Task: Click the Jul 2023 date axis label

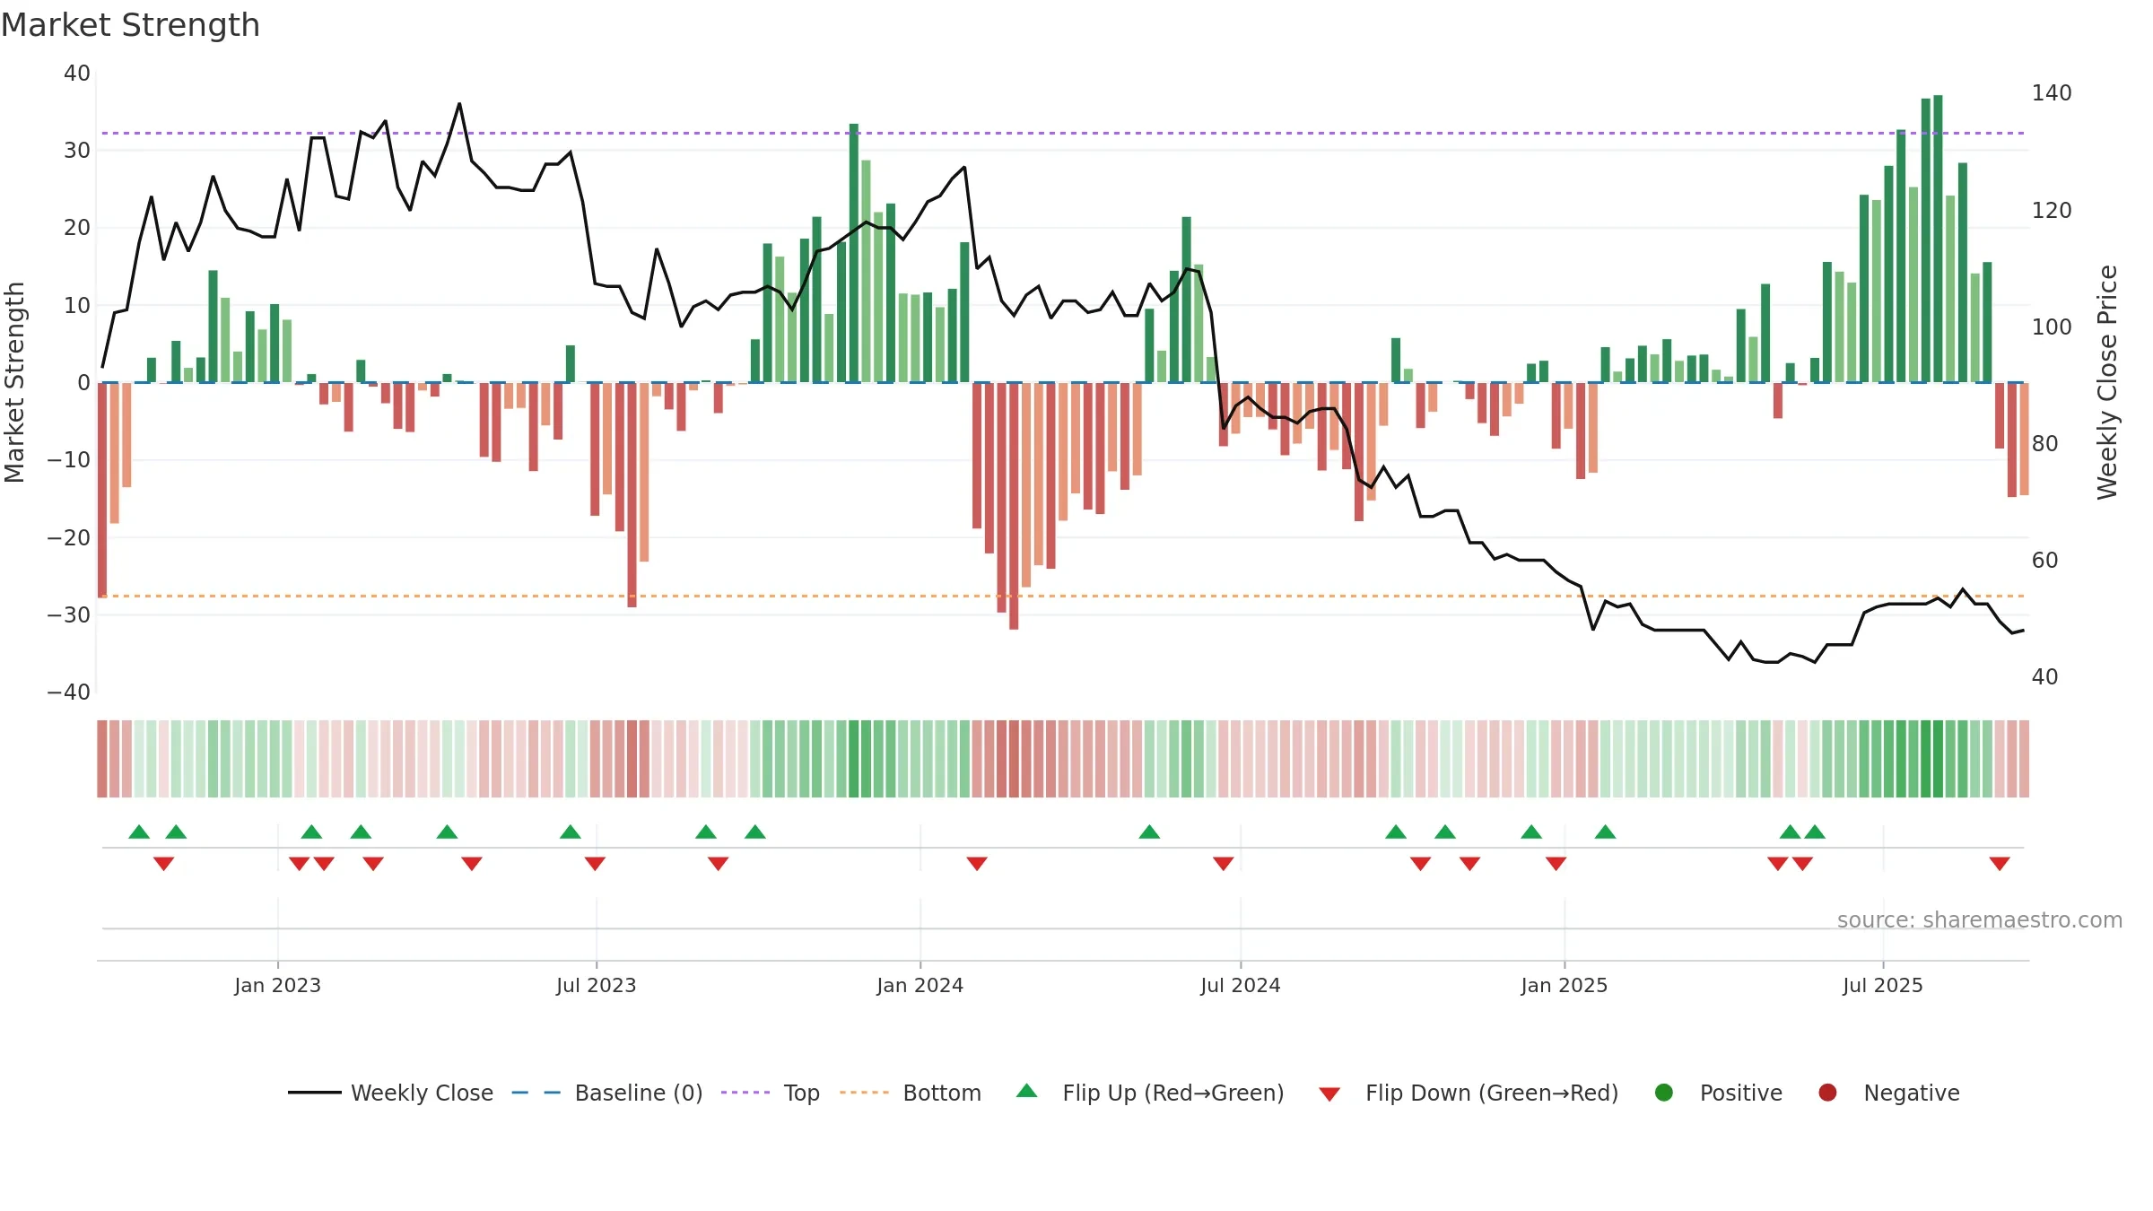Action: tap(597, 985)
